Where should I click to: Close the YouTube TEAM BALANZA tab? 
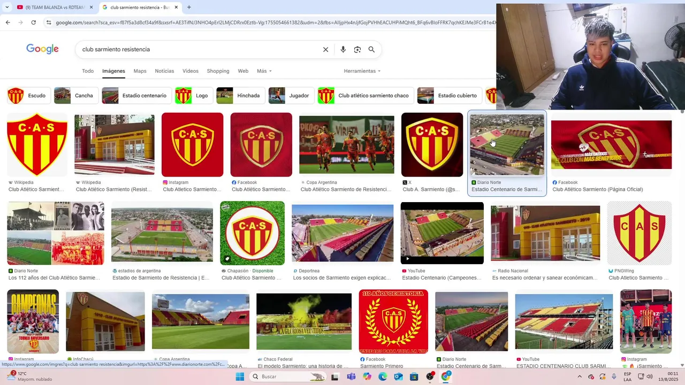coord(91,7)
